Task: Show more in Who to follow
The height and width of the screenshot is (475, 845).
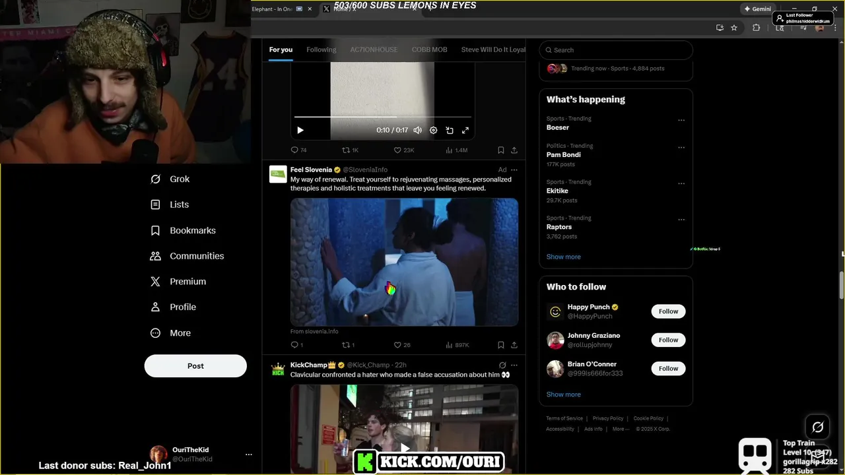Action: 564,395
